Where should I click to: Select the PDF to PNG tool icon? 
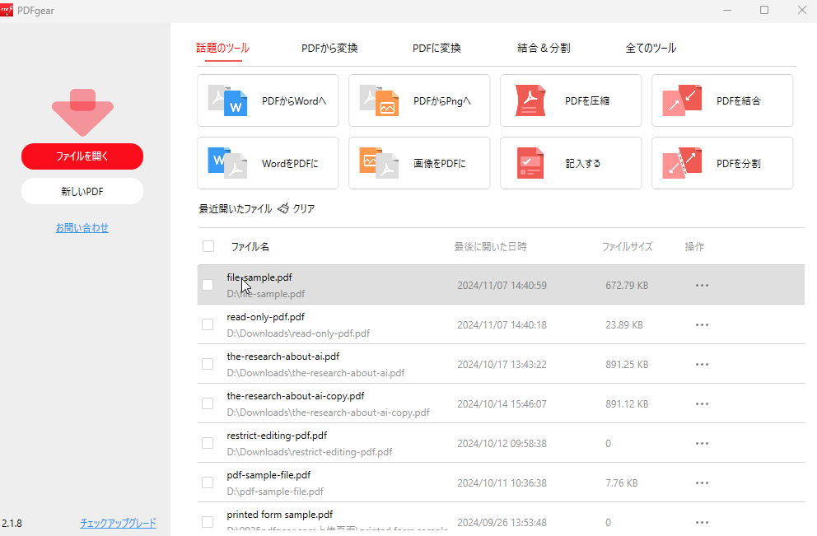tap(379, 100)
